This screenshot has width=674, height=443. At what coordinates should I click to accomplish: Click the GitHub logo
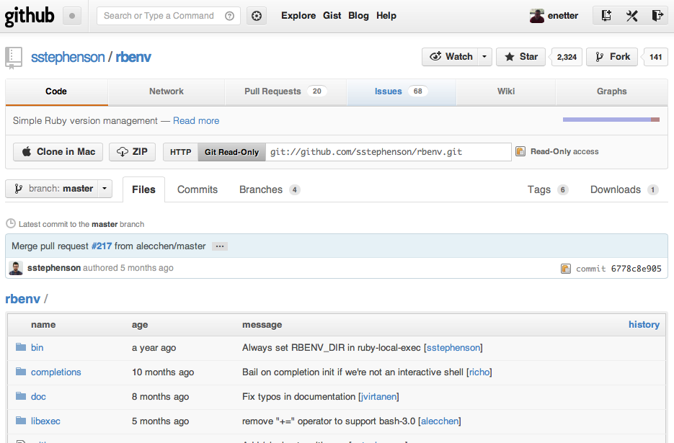pos(30,17)
